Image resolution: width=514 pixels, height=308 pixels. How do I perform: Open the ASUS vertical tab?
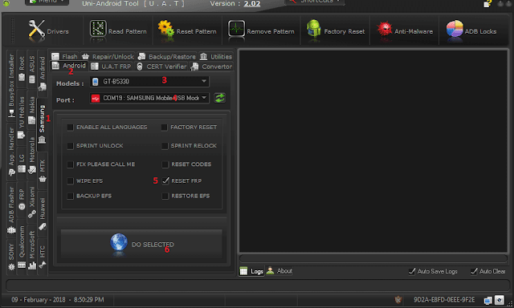pos(32,70)
